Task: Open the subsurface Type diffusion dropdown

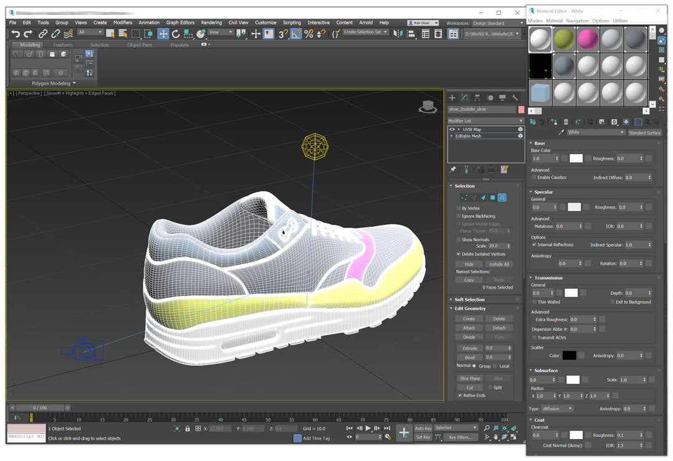Action: click(556, 409)
